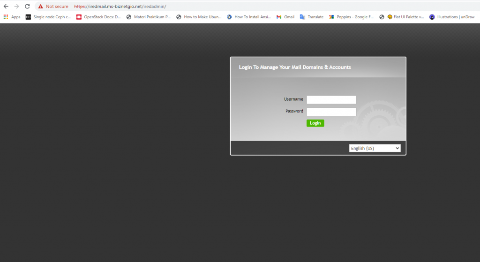The width and height of the screenshot is (480, 262).
Task: Open the OpenStack Docs bookmark
Action: pyautogui.click(x=98, y=17)
